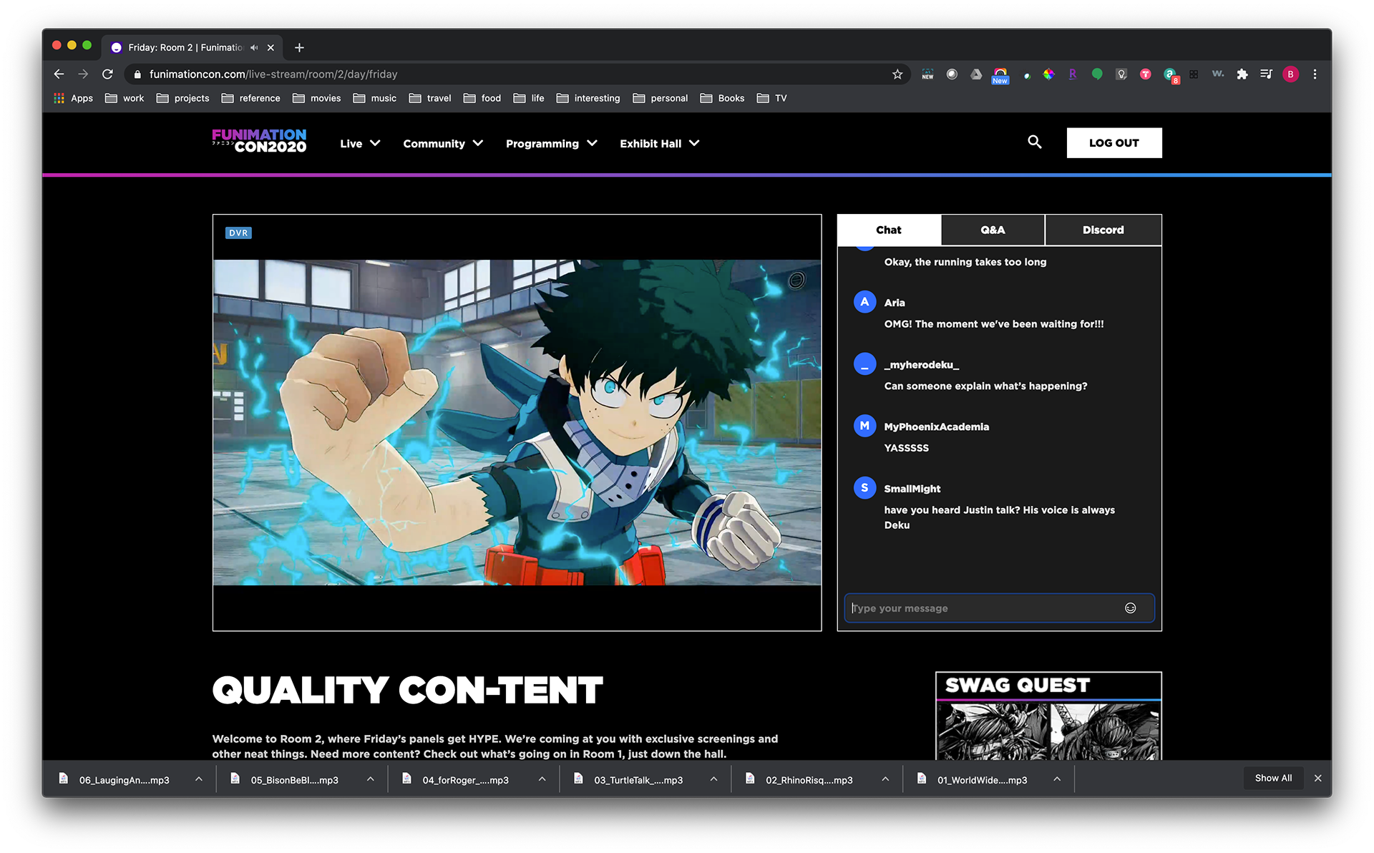Open options for 06_LaugingAn mp3 download
This screenshot has height=853, width=1374.
tap(199, 779)
